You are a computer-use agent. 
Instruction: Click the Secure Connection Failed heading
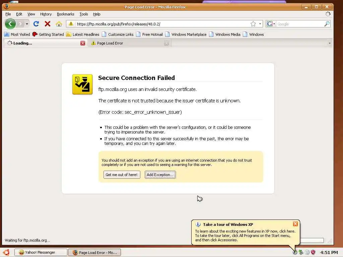[137, 78]
